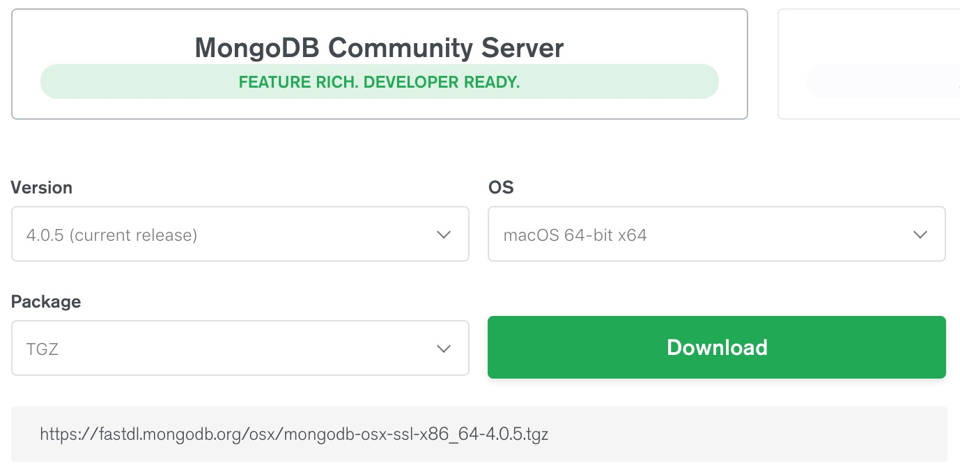Click the green Download button

717,347
